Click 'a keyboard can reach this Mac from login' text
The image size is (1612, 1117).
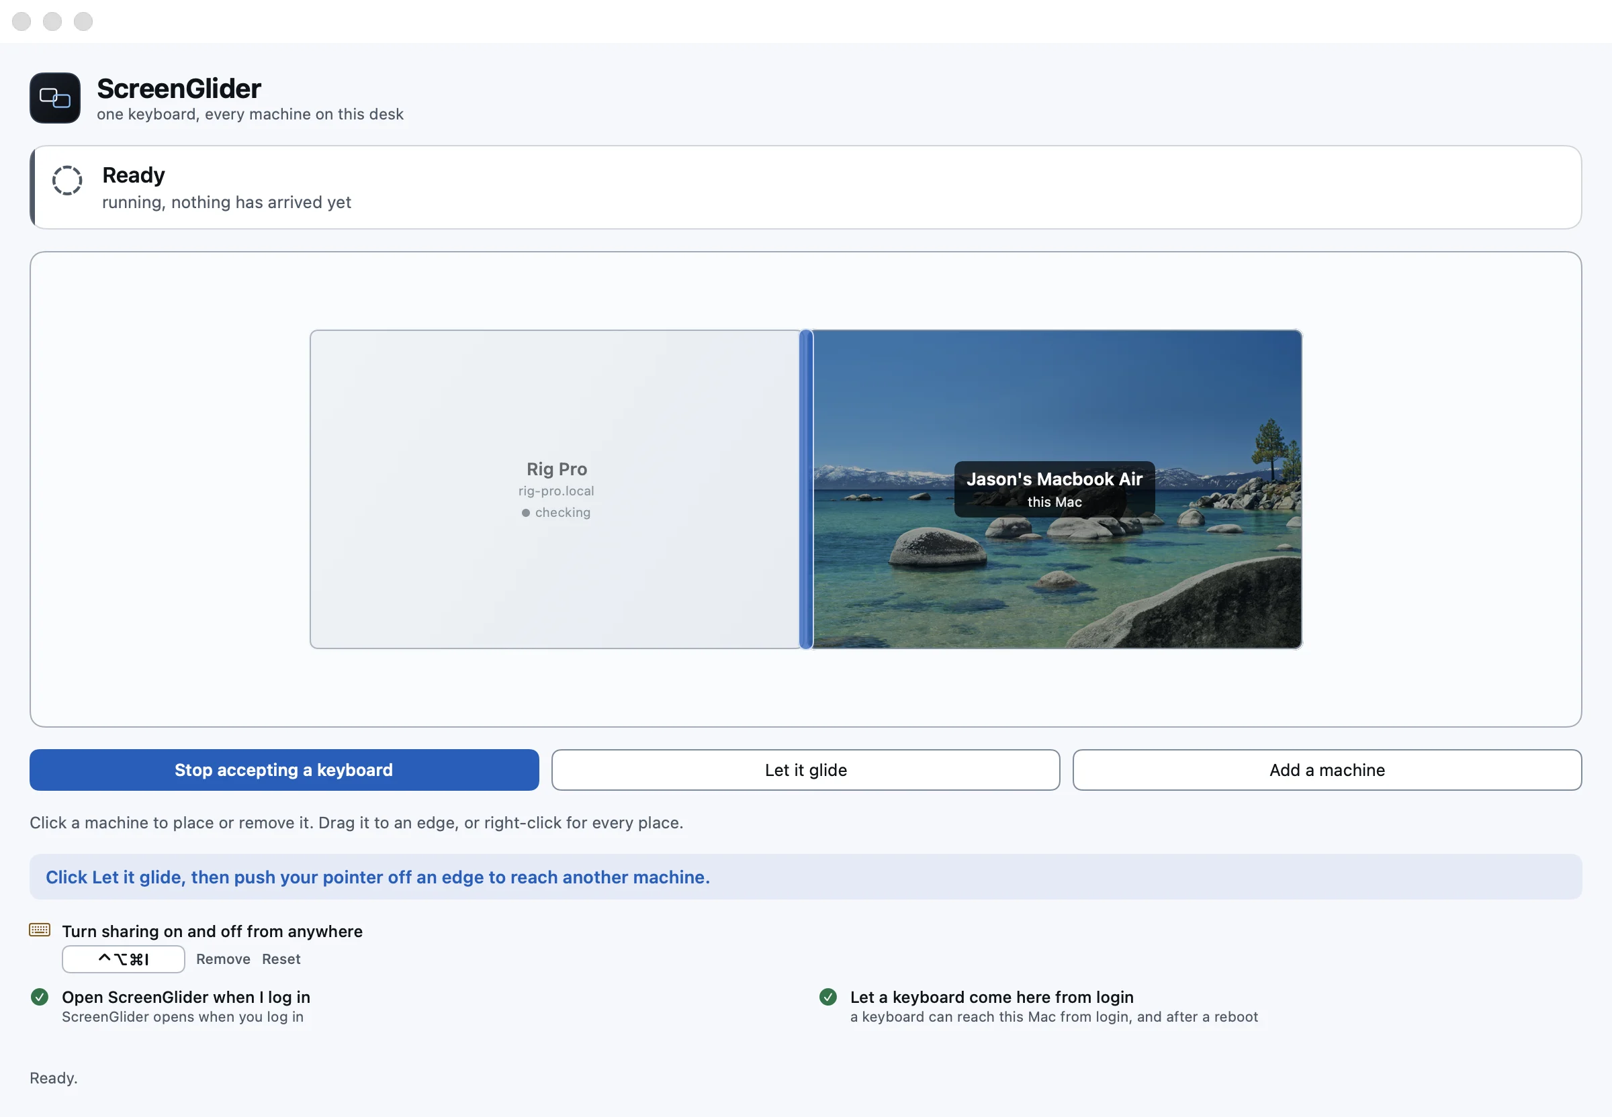click(x=1054, y=1017)
